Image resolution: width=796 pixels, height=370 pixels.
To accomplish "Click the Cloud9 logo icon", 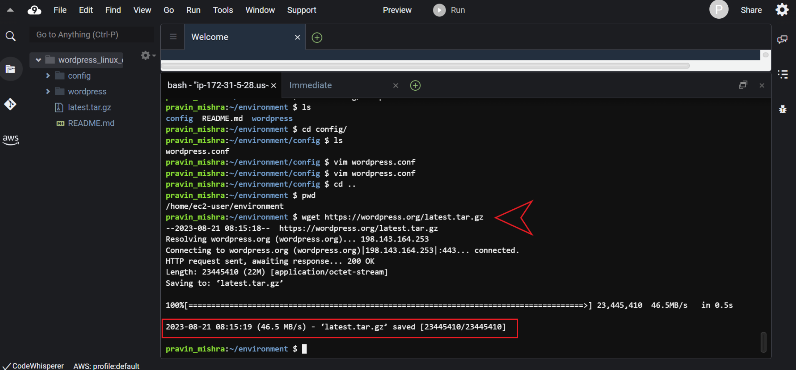I will [34, 10].
